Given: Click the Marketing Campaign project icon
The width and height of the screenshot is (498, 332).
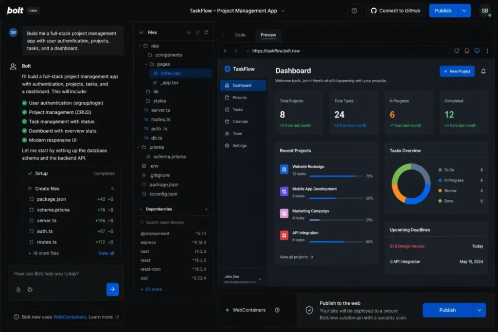Looking at the screenshot, I should [x=284, y=213].
